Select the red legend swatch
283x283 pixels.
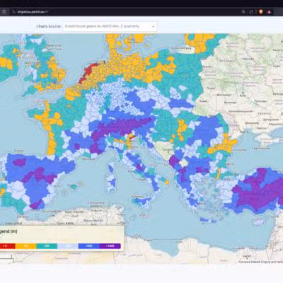tap(7, 246)
